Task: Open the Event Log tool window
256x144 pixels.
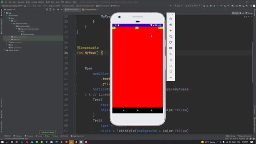Action: 230,136
